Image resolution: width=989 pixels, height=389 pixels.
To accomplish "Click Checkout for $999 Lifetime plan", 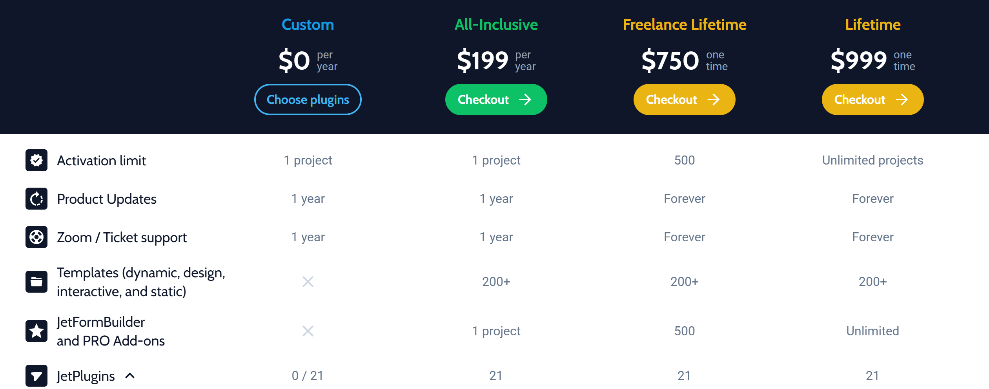I will pyautogui.click(x=872, y=100).
